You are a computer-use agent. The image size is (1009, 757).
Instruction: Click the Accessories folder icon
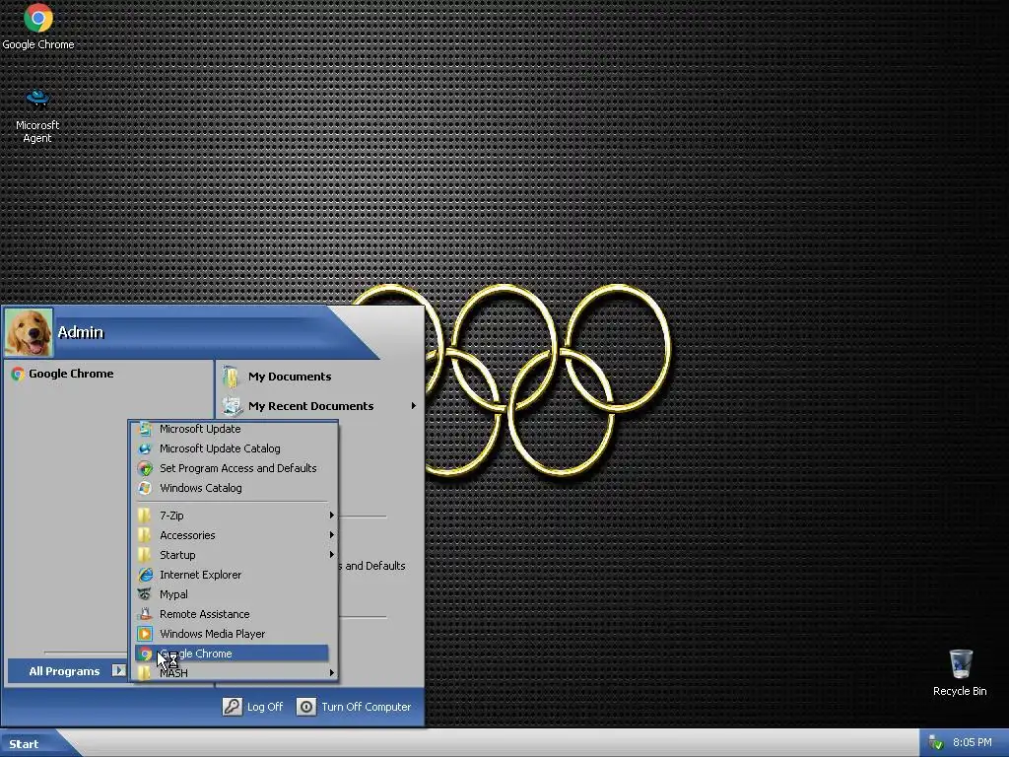[x=145, y=535]
